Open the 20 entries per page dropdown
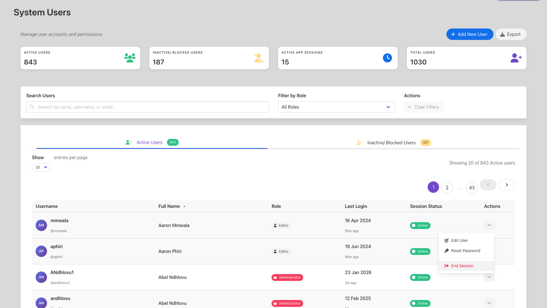Image resolution: width=547 pixels, height=308 pixels. click(x=41, y=167)
